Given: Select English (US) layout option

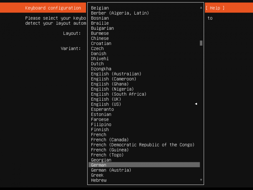Looking at the screenshot, I should [x=144, y=104].
